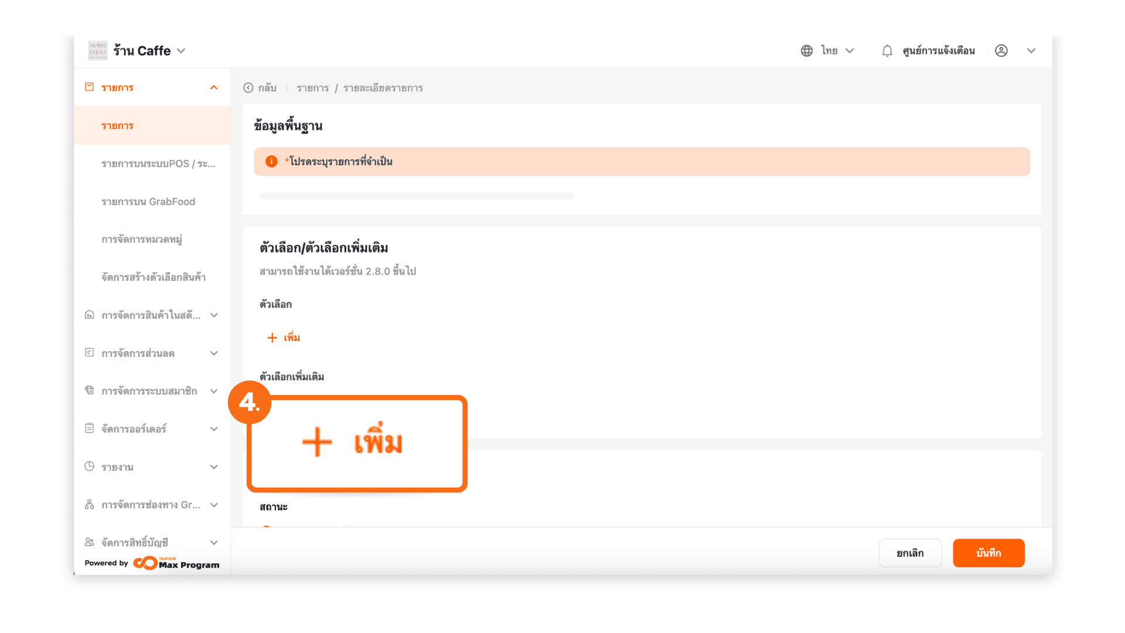
Task: Click the store logo thumbnail next to ร้าน Caffe
Action: click(x=98, y=50)
